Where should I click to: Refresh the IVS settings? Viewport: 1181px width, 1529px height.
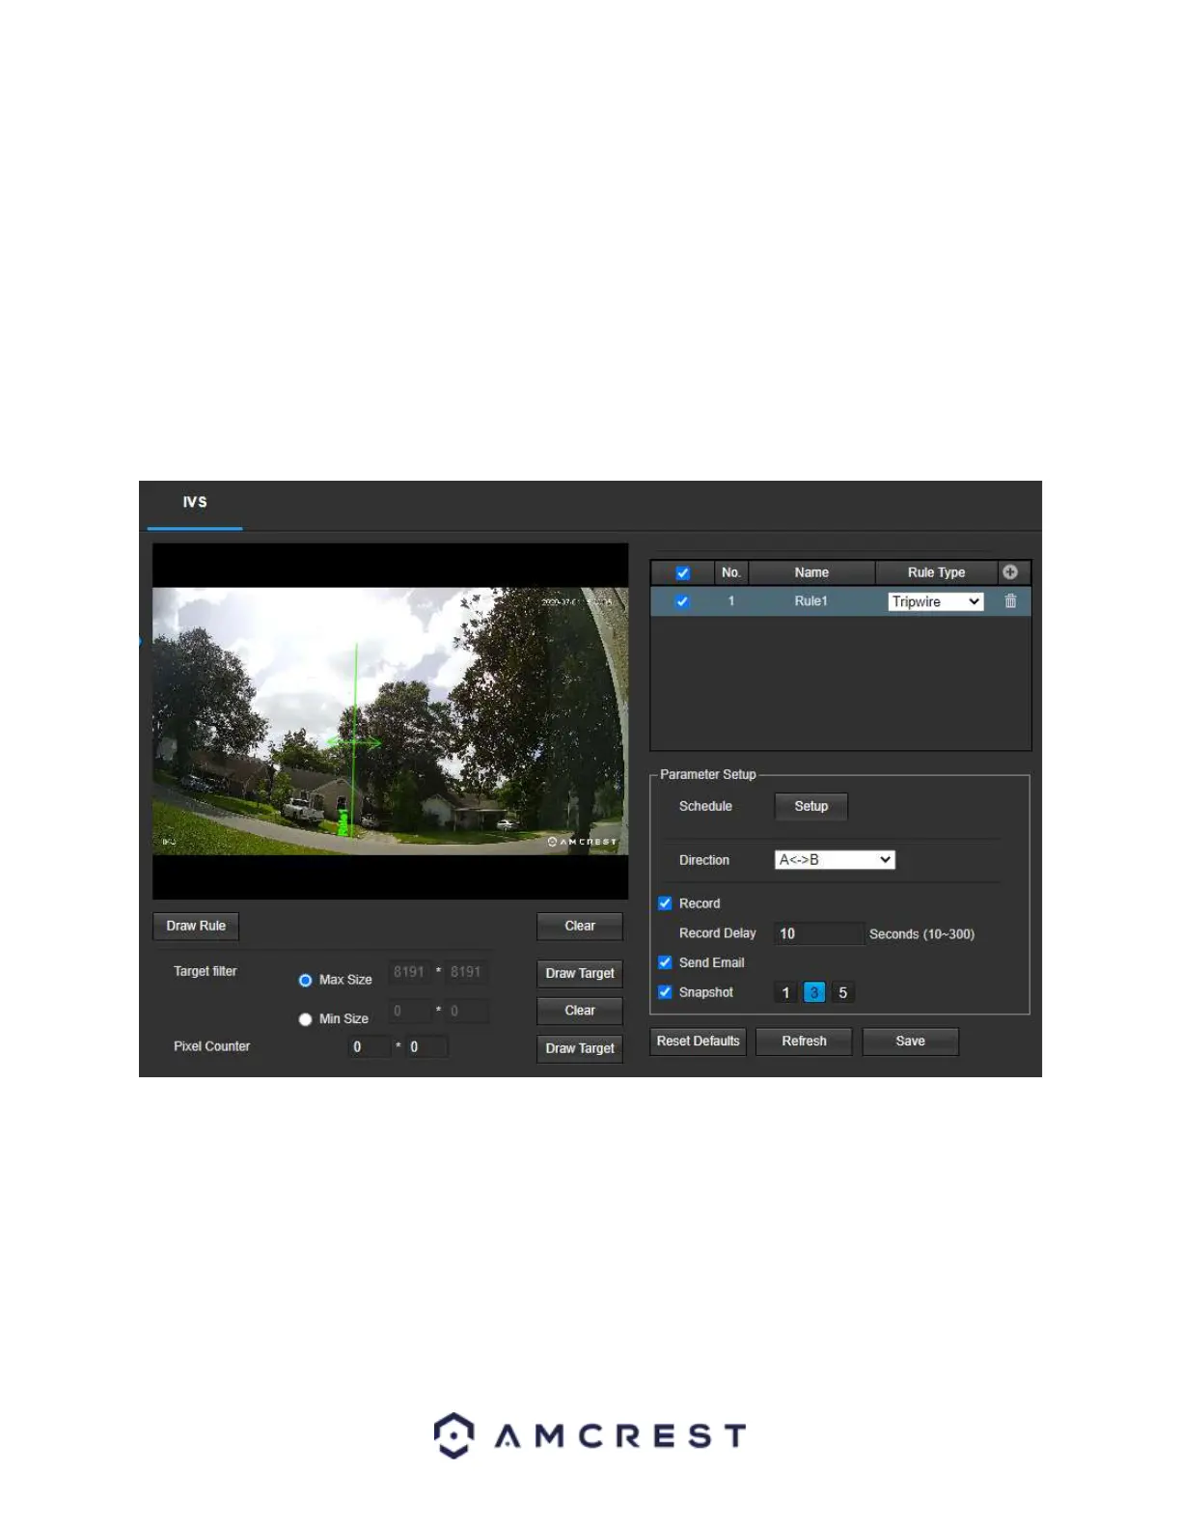(x=804, y=1041)
